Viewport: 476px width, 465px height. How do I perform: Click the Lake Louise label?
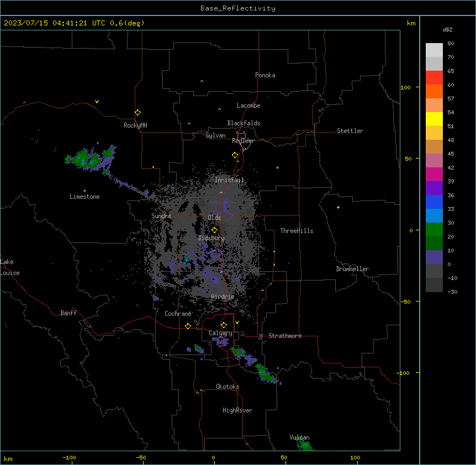10,267
